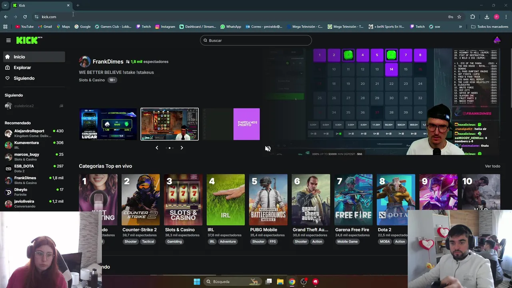Open the Chrome three-dot menu
The width and height of the screenshot is (512, 288).
[506, 17]
